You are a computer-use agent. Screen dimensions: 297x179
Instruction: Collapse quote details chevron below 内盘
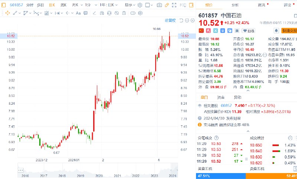tap(248, 91)
